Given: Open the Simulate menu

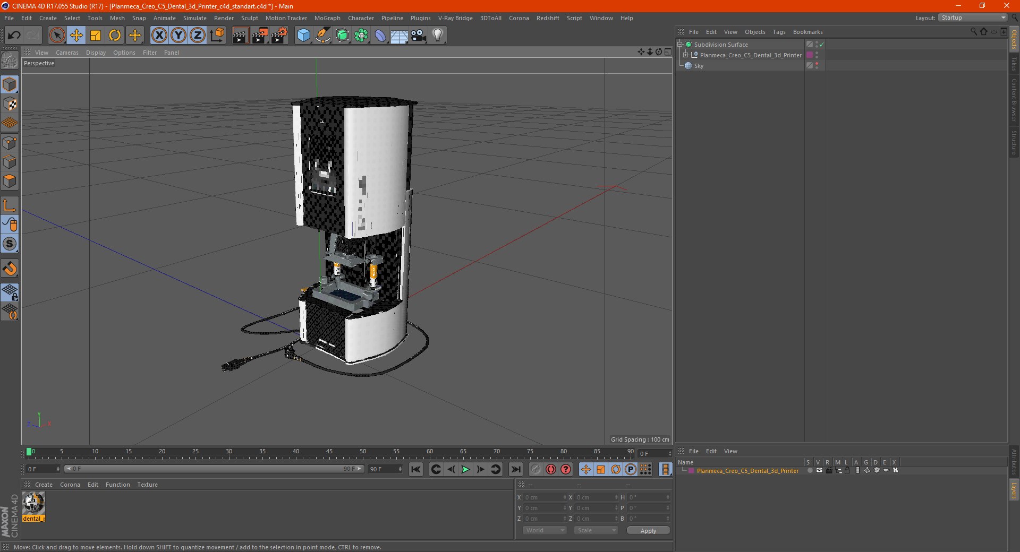Looking at the screenshot, I should point(195,18).
